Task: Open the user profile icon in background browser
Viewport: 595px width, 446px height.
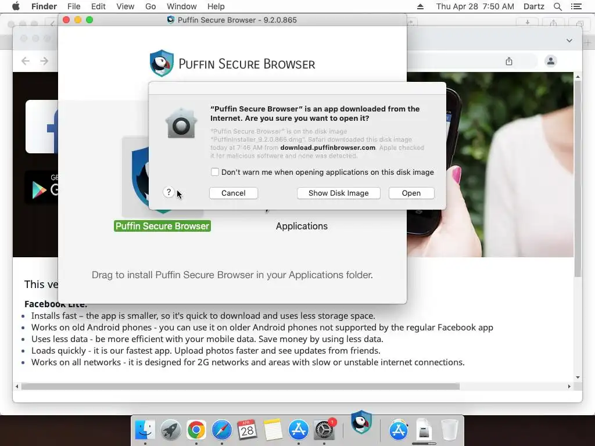Action: click(551, 61)
